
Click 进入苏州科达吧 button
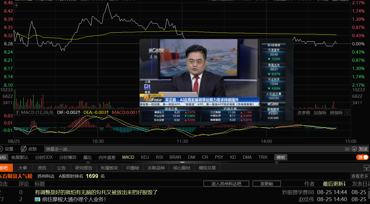click(226, 184)
